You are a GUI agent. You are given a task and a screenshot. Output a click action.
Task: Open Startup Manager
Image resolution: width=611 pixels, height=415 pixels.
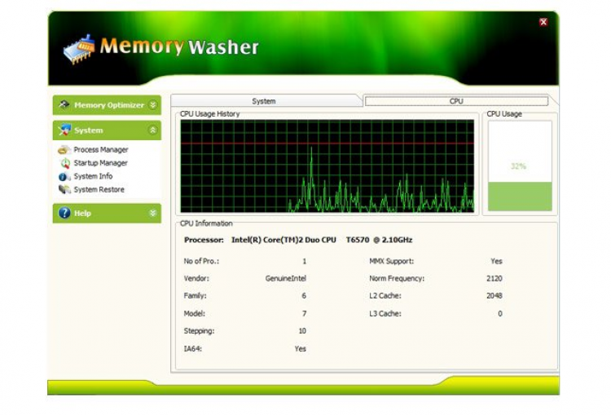click(100, 163)
